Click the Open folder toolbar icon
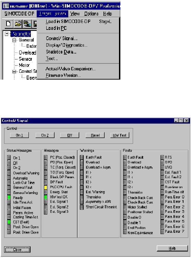This screenshot has height=258, width=191. coord(18,24)
